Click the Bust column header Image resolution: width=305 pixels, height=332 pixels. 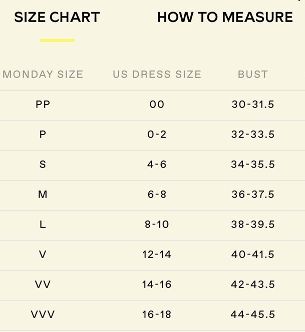click(x=253, y=74)
